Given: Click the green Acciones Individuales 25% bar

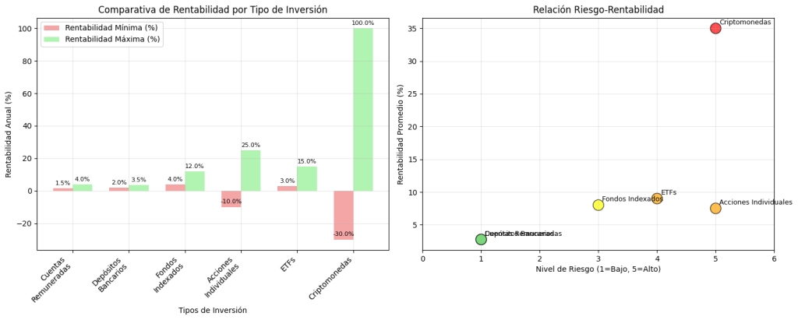Looking at the screenshot, I should [x=250, y=171].
